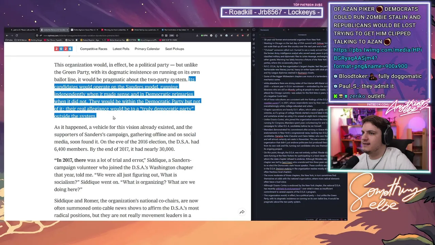Open the Seat Pickups link
Image resolution: width=435 pixels, height=245 pixels.
click(174, 49)
